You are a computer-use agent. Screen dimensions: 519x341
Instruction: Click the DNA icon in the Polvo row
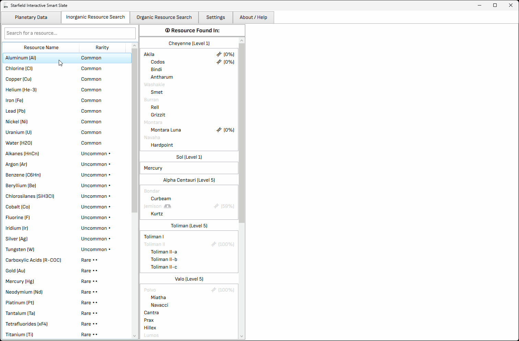tap(214, 290)
